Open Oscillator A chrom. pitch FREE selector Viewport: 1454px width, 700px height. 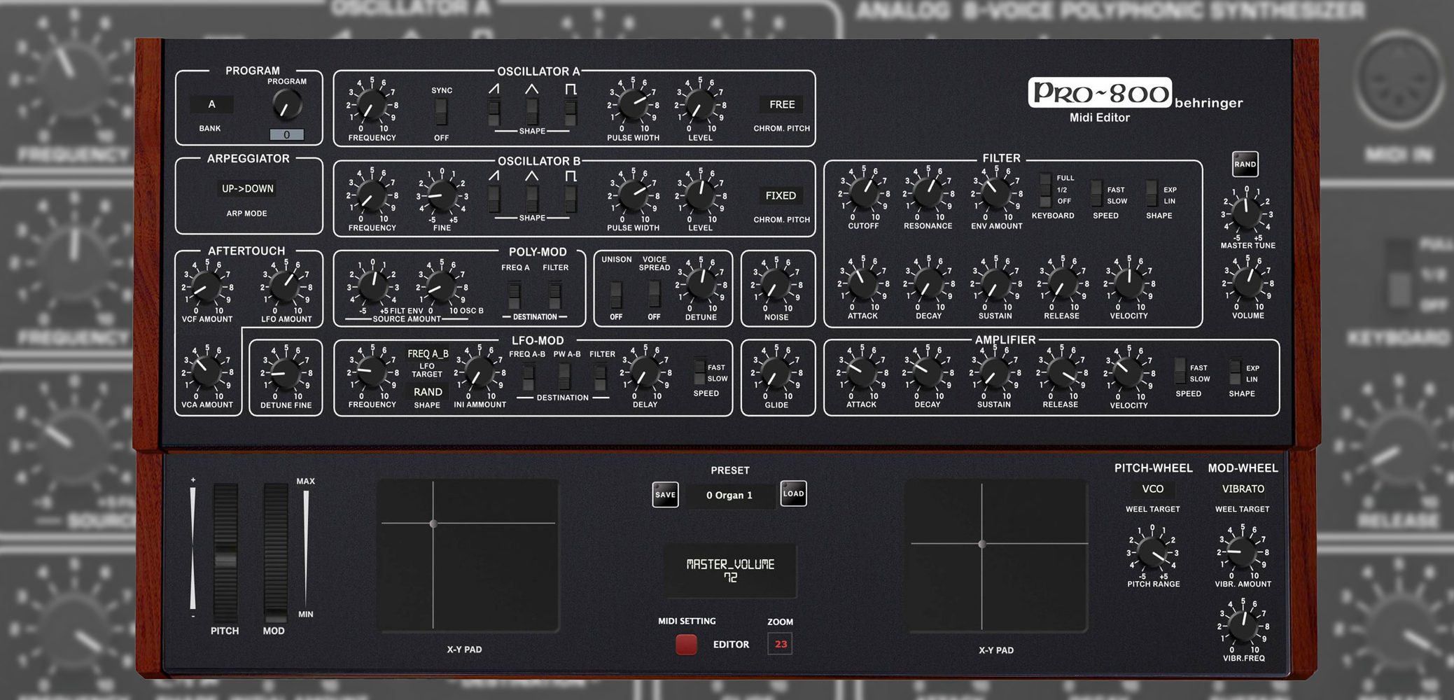[782, 104]
